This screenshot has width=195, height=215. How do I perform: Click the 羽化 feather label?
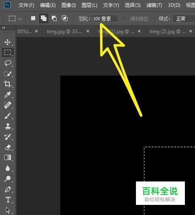pos(84,19)
